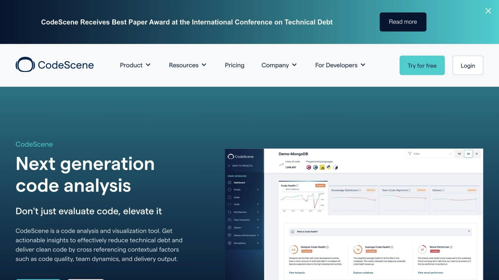
Task: Open the Product dropdown menu
Action: point(135,65)
